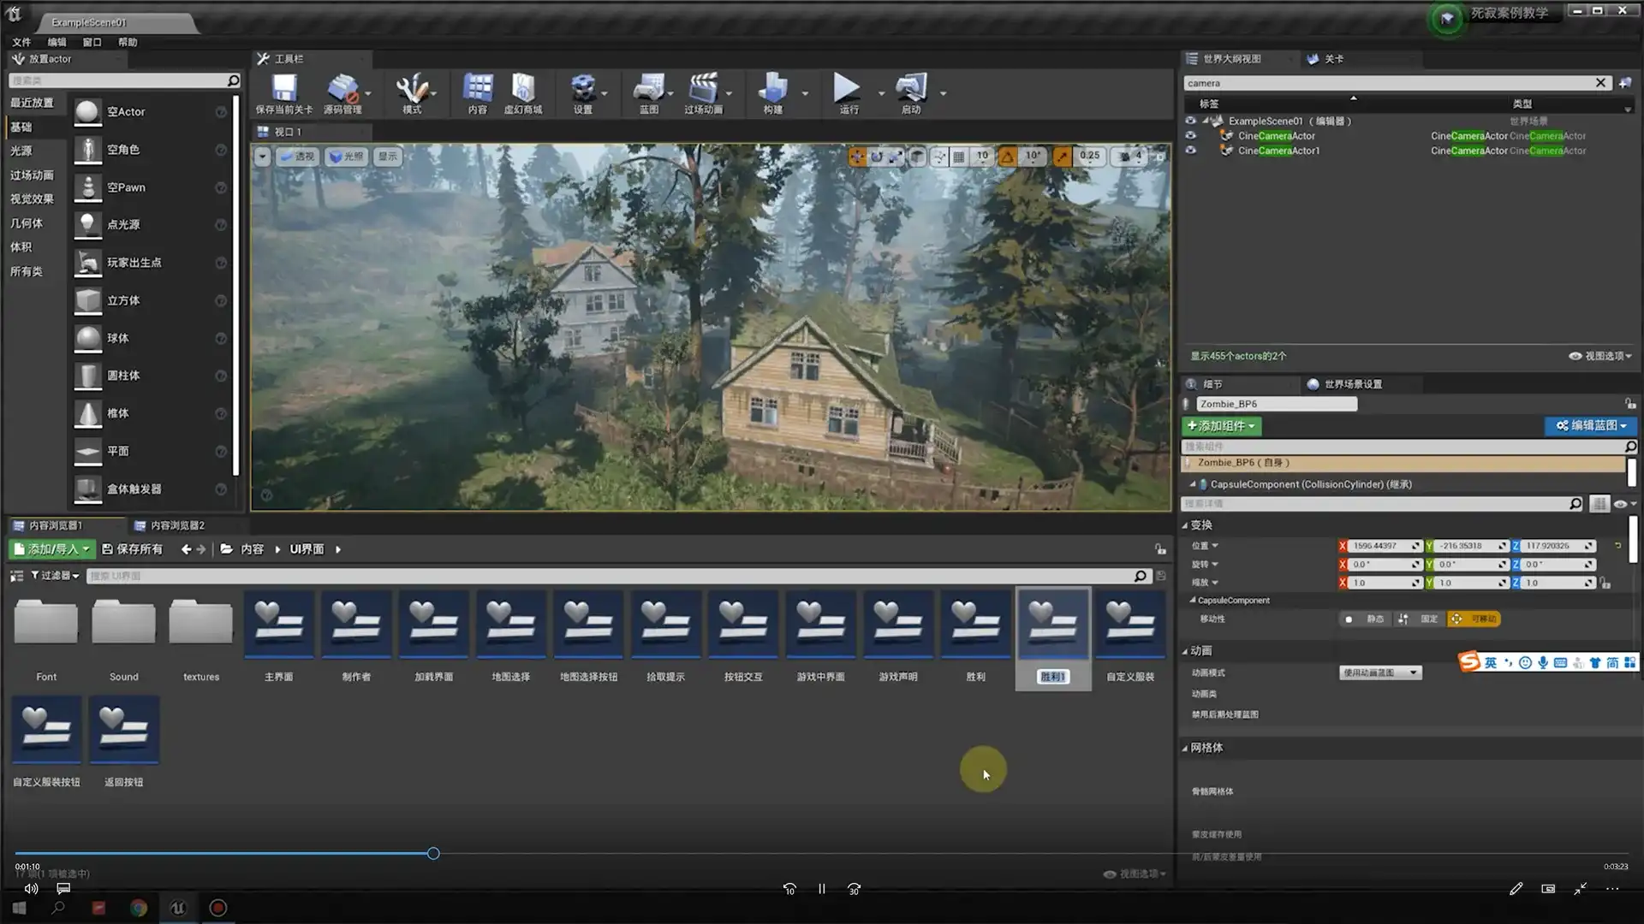Image resolution: width=1644 pixels, height=924 pixels.
Task: Open the 文件 File menu
Action: point(21,42)
